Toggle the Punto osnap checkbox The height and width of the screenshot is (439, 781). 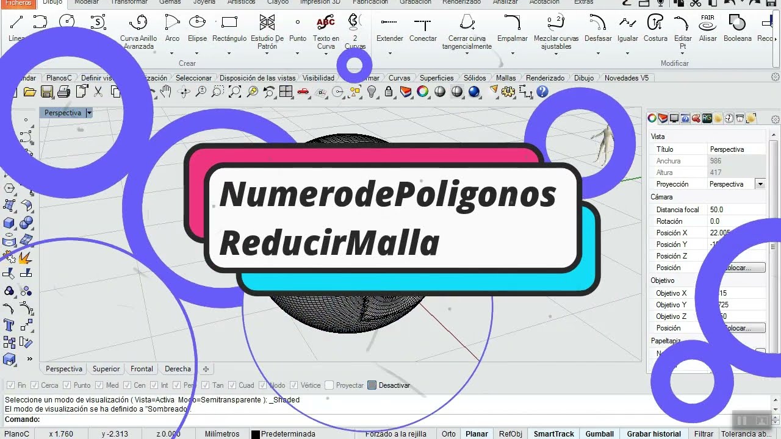(68, 385)
